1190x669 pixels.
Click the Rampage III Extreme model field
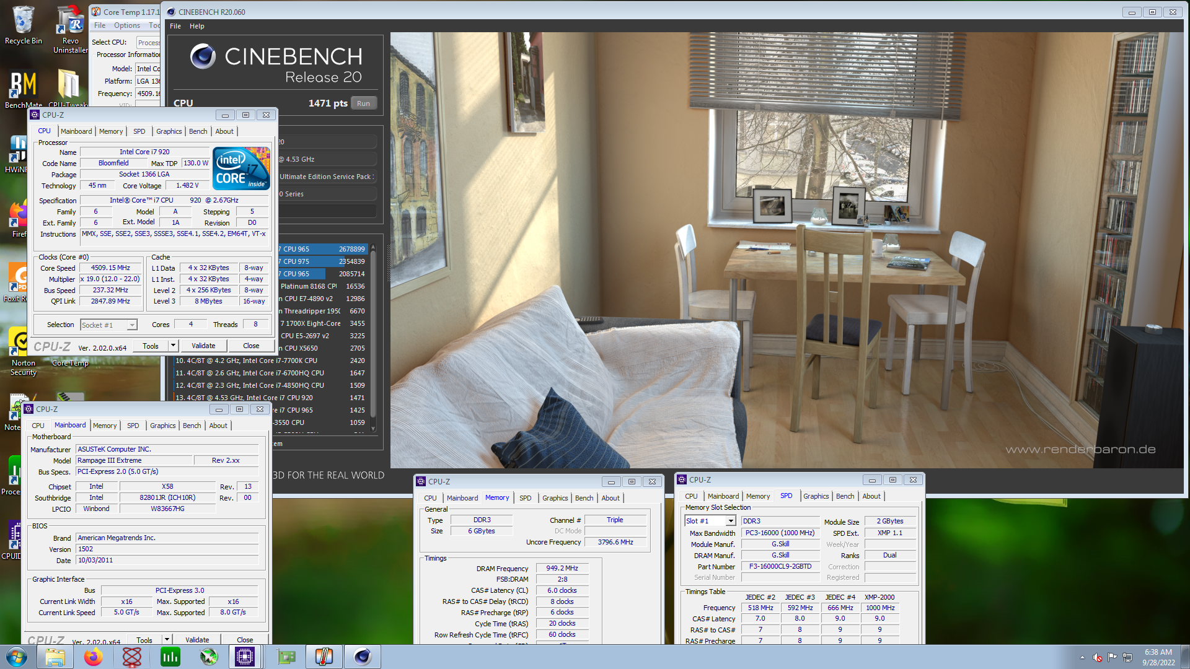click(x=133, y=460)
